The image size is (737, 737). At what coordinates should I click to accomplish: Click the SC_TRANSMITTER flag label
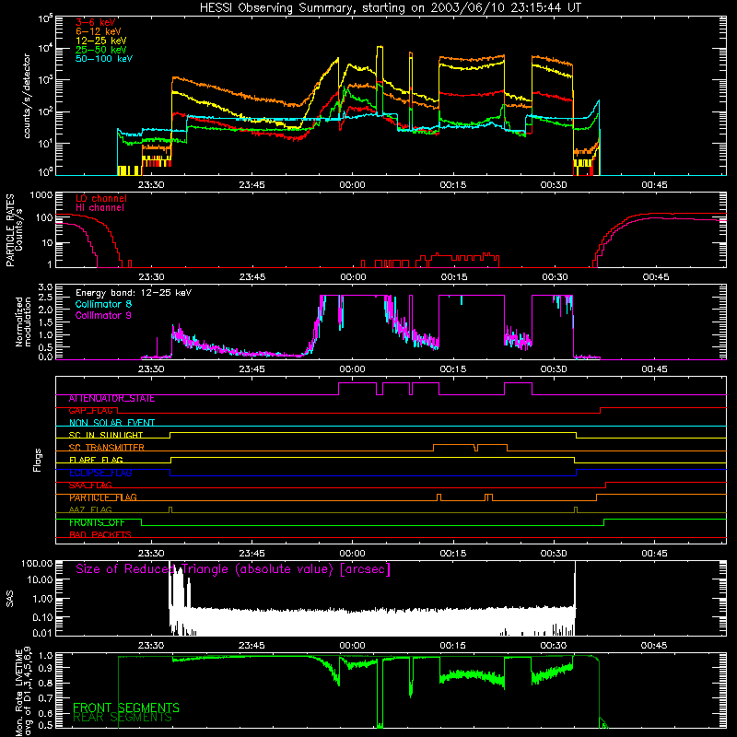click(x=107, y=448)
